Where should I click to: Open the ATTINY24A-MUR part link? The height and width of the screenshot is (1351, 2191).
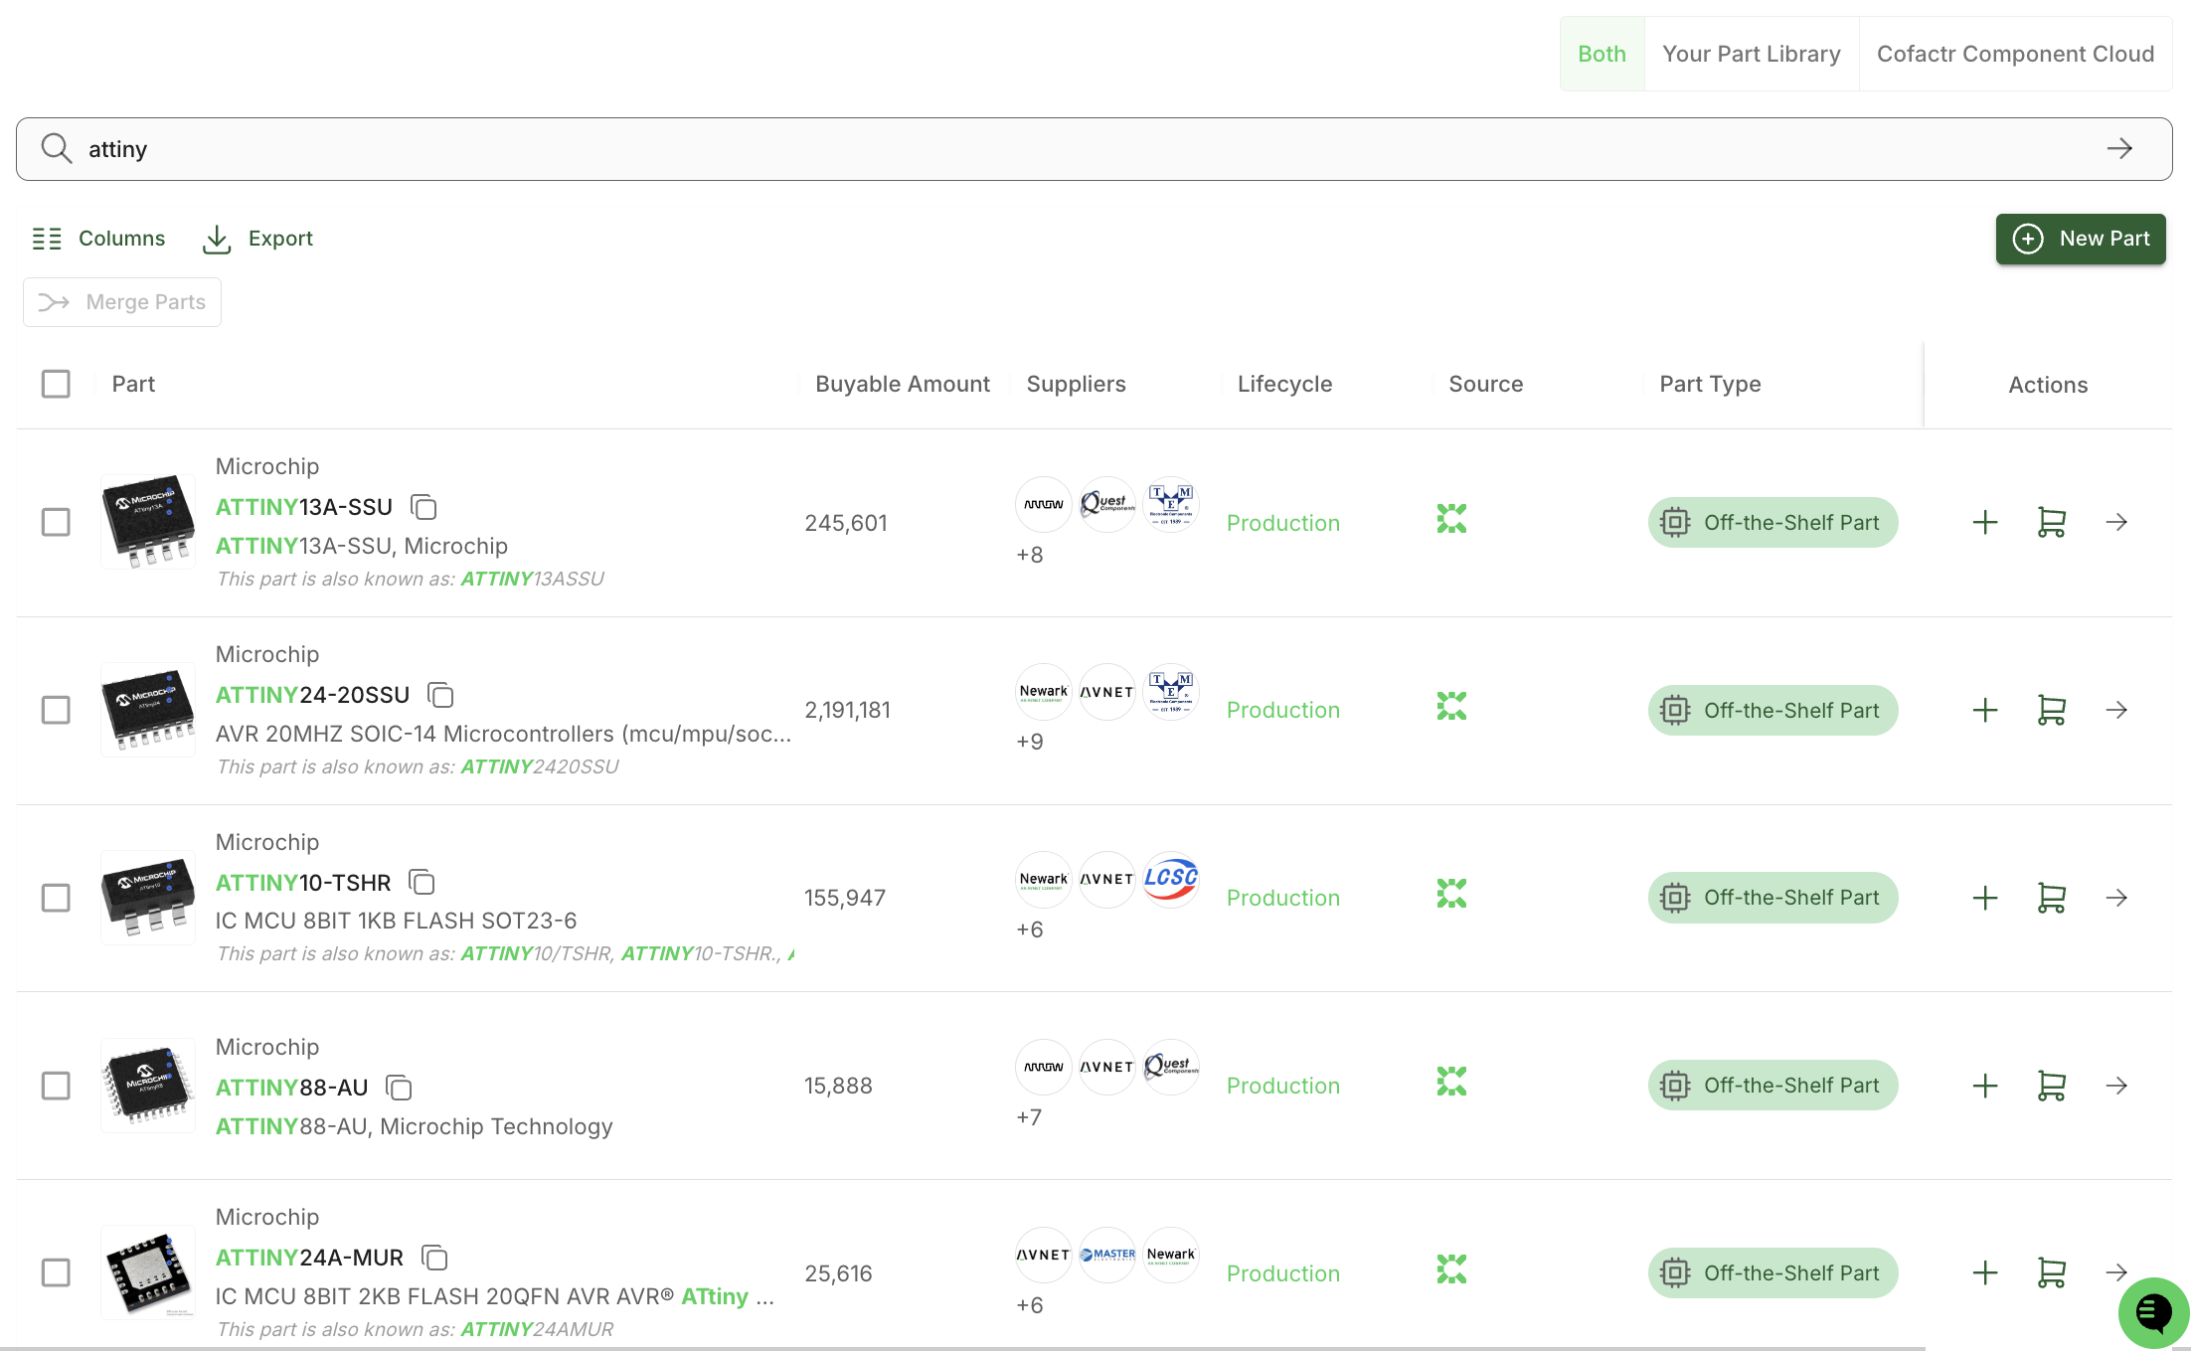[310, 1258]
